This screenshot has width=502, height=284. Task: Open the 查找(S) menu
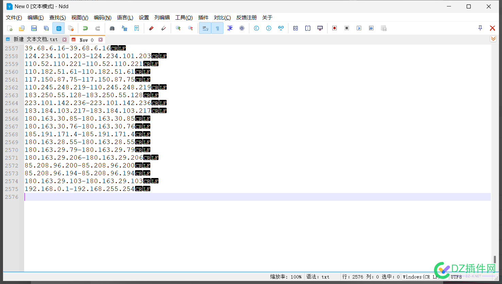(57, 18)
